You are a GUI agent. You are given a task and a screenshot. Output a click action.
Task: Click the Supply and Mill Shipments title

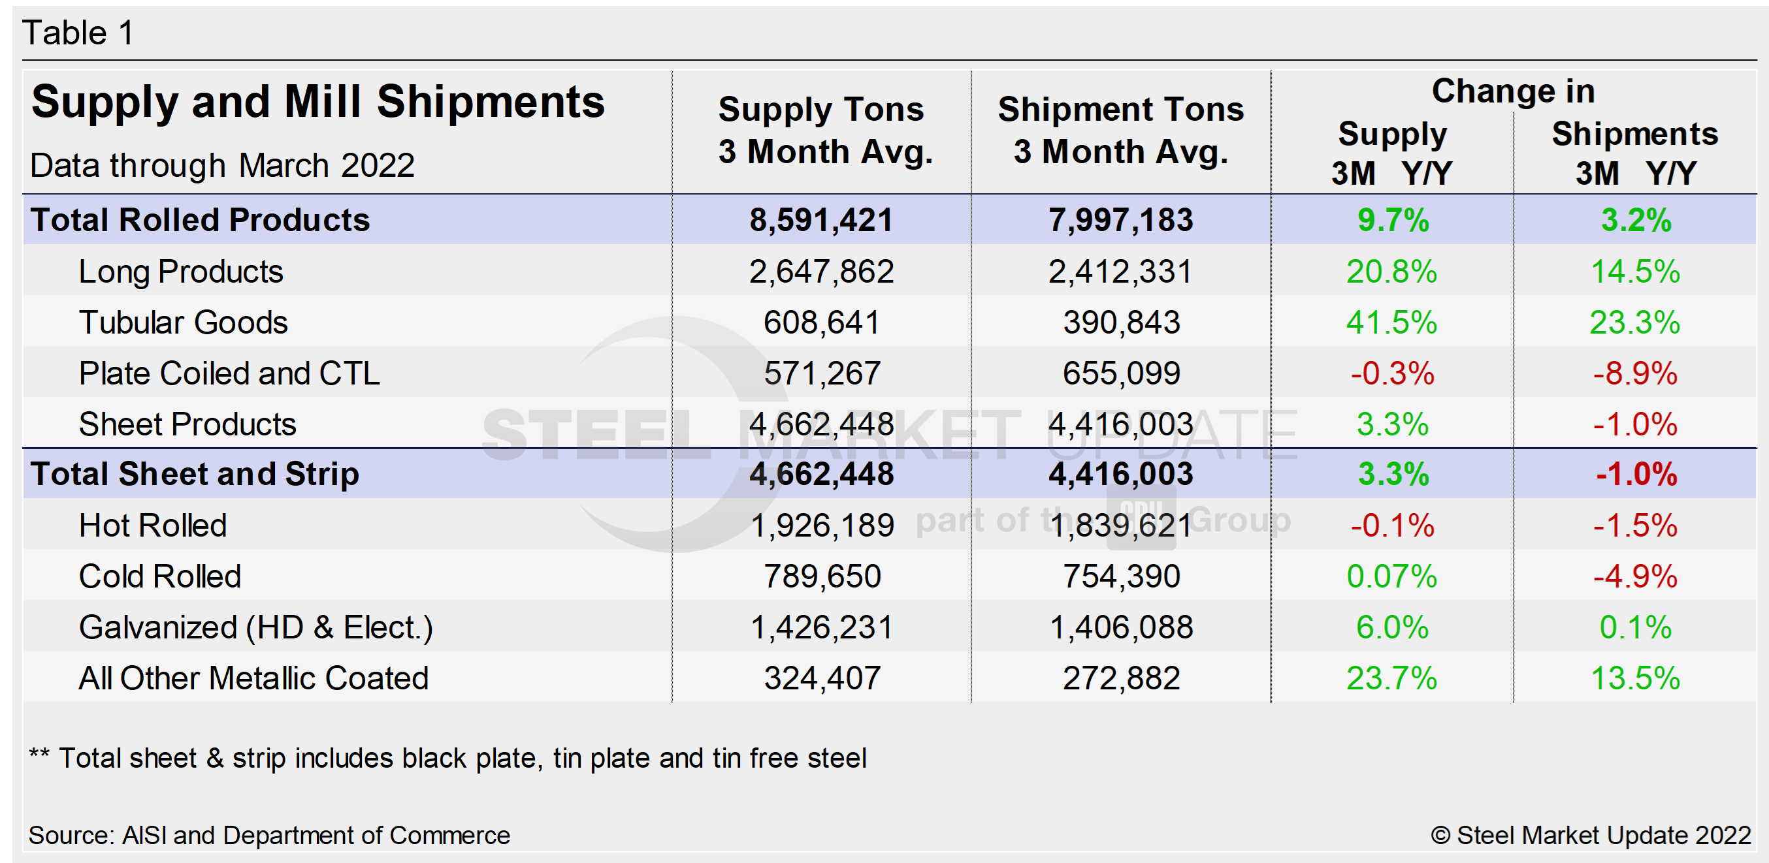click(318, 102)
